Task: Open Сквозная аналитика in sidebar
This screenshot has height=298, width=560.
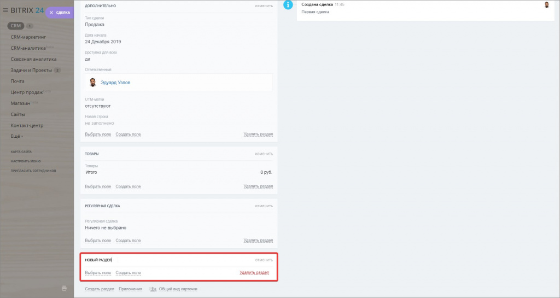Action: [33, 59]
